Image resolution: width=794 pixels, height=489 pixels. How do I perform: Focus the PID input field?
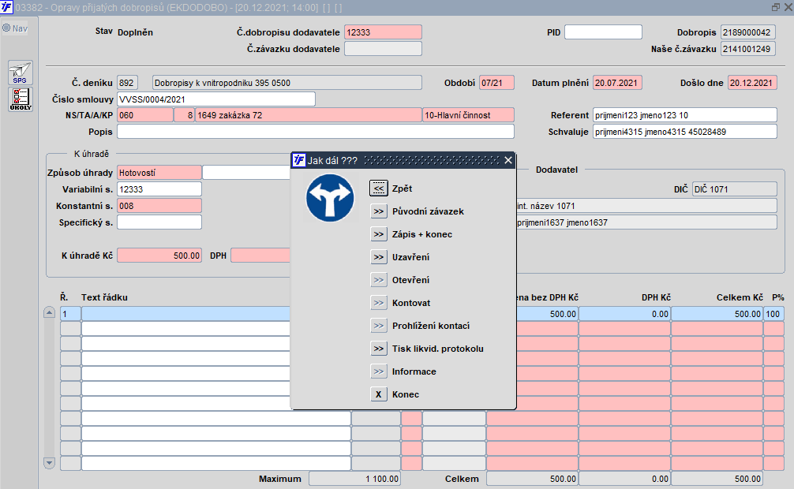coord(603,32)
